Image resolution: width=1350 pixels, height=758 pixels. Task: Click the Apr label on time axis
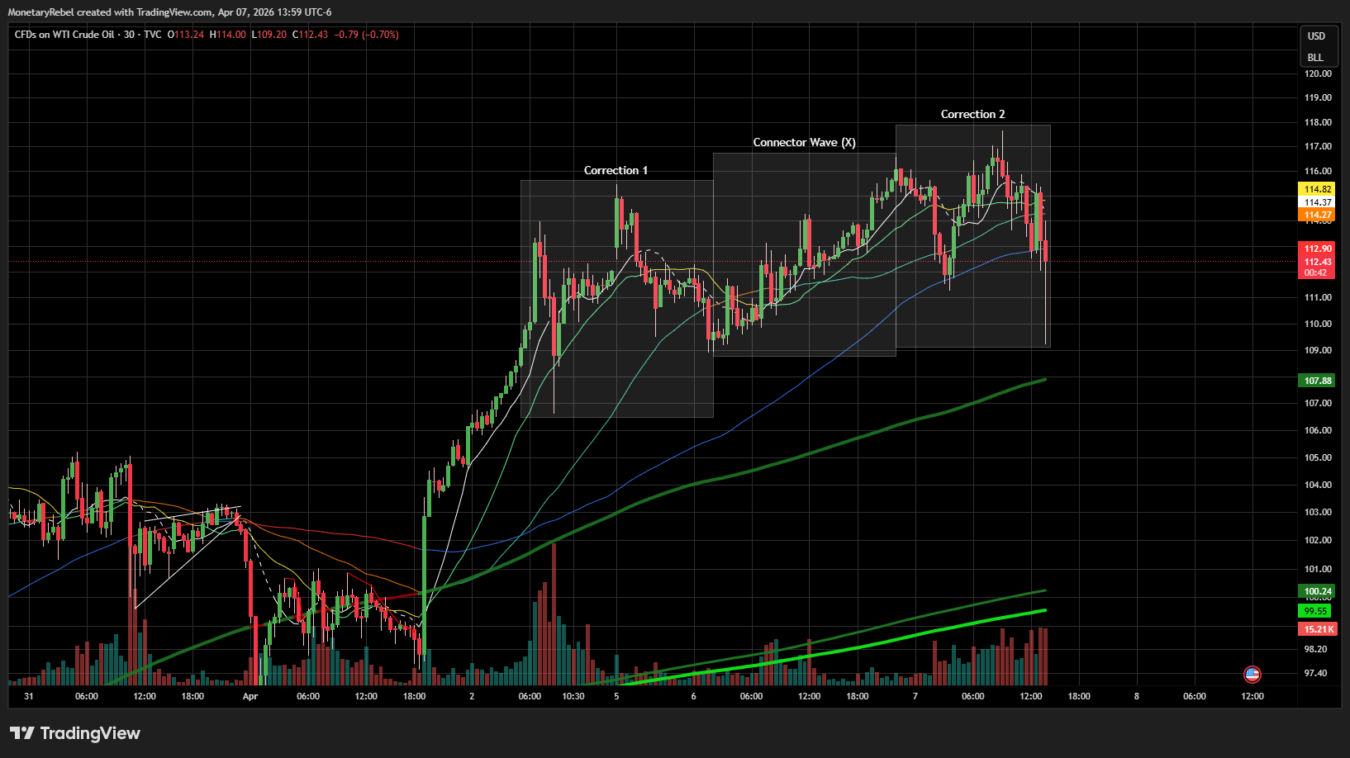[250, 696]
